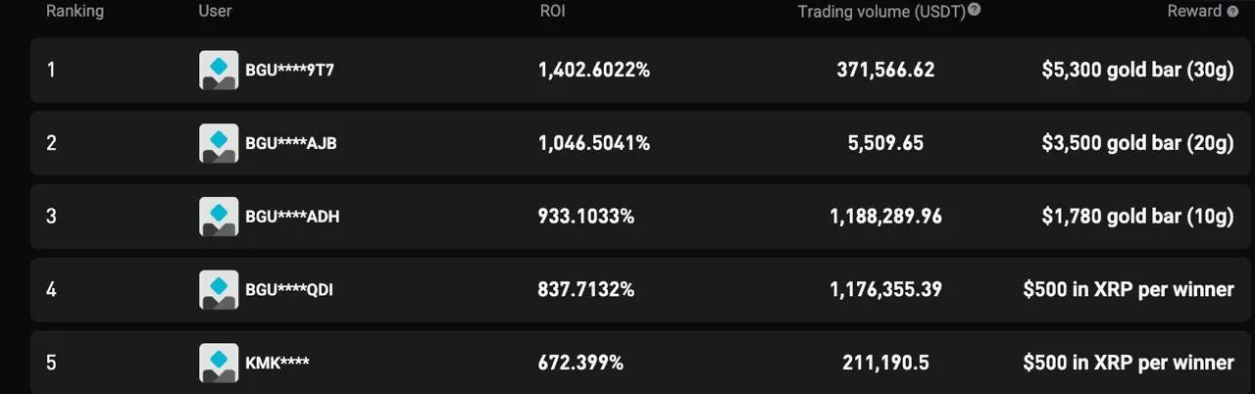Click the $1,780 gold bar (10g) reward
The width and height of the screenshot is (1255, 394).
[x=1137, y=217]
